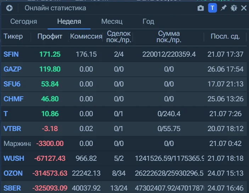Viewport: 249px width, 193px height.
Task: Click OZON commission 22242.13
Action: [86, 173]
